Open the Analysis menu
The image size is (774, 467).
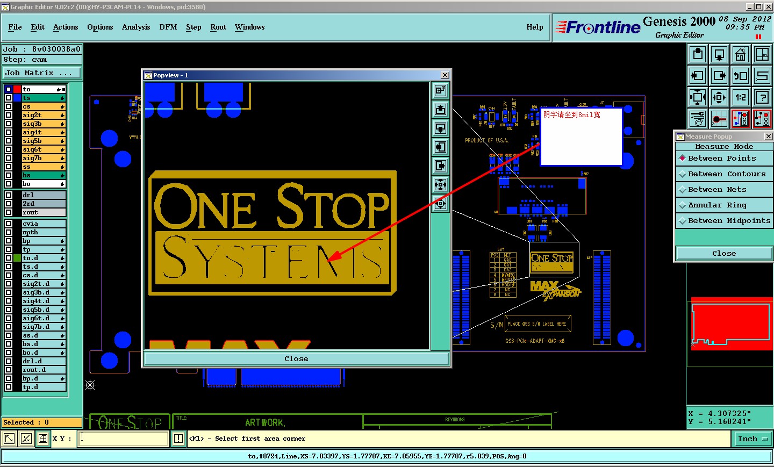[x=136, y=27]
